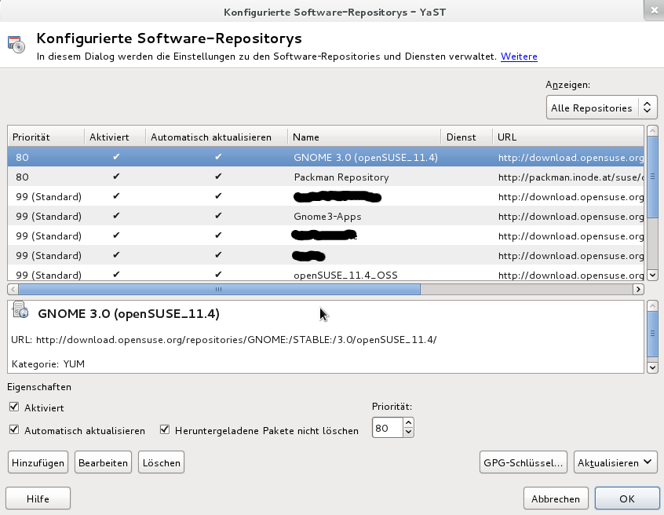Open Hilfe for this dialog
Viewport: 664px width, 515px height.
tap(38, 499)
